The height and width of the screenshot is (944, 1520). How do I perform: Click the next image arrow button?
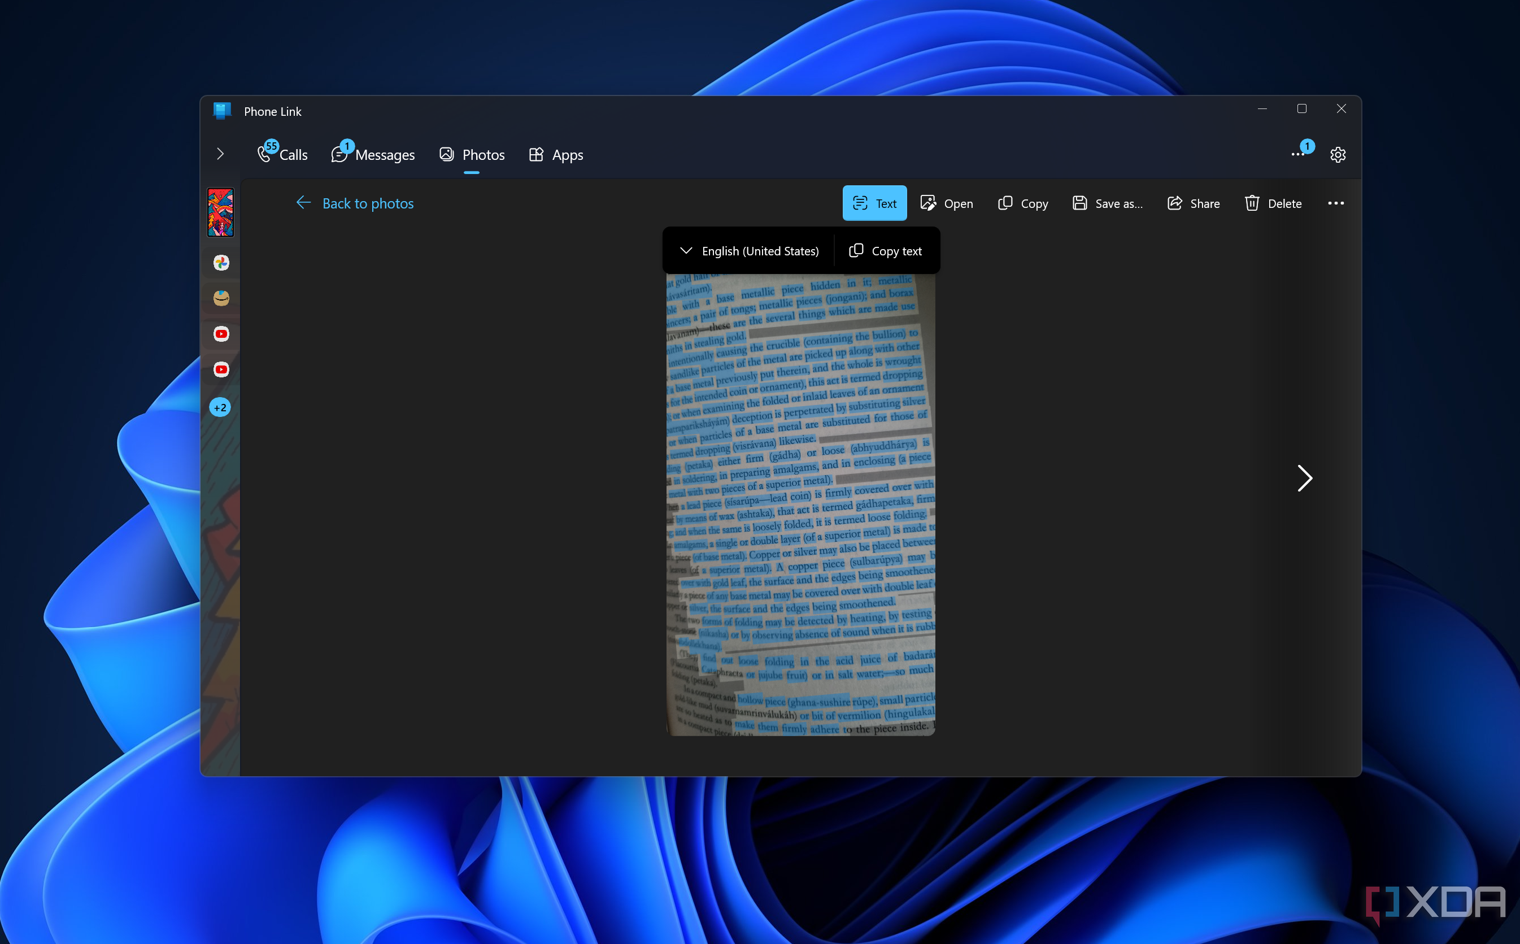(1305, 478)
